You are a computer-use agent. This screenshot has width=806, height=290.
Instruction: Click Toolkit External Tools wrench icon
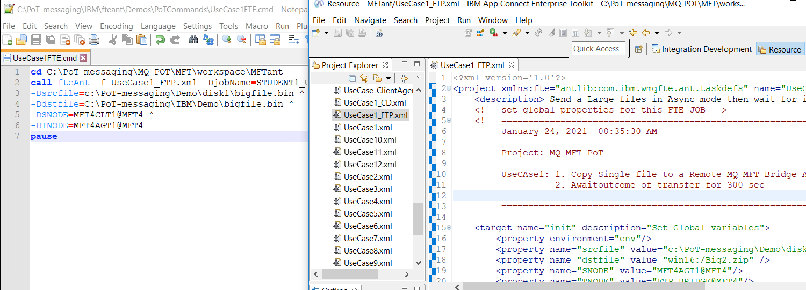click(x=516, y=33)
